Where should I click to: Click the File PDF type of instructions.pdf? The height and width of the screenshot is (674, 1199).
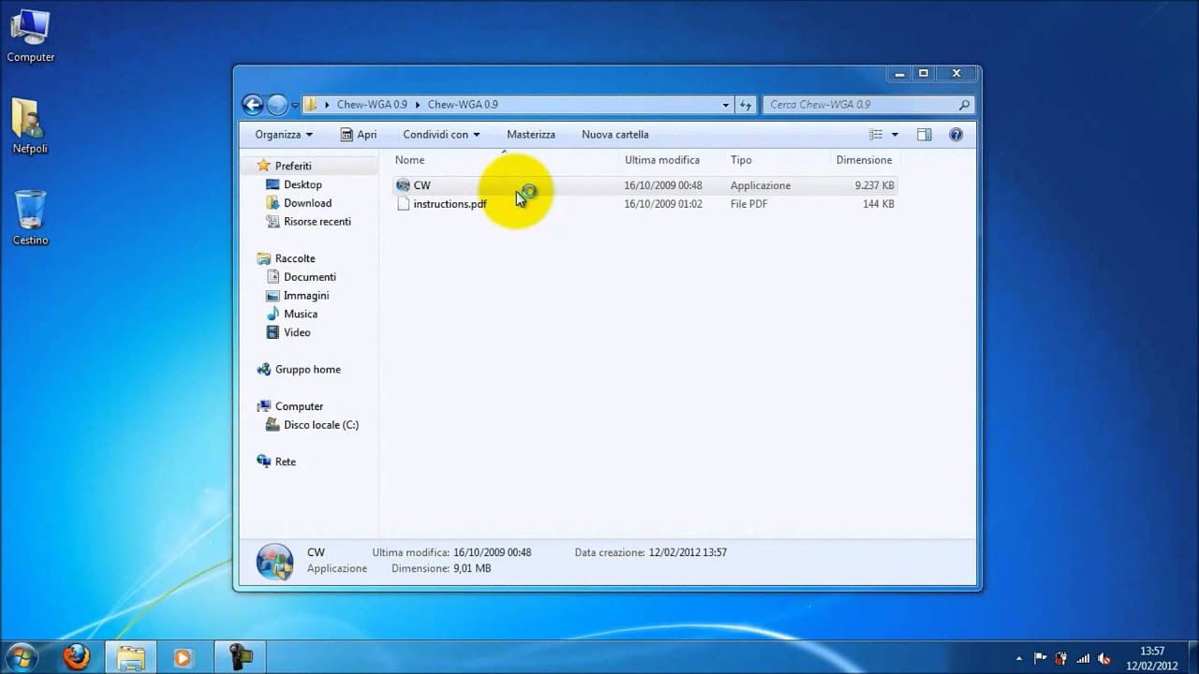pos(748,204)
